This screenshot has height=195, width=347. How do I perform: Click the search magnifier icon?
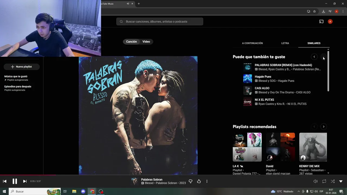coord(121,22)
